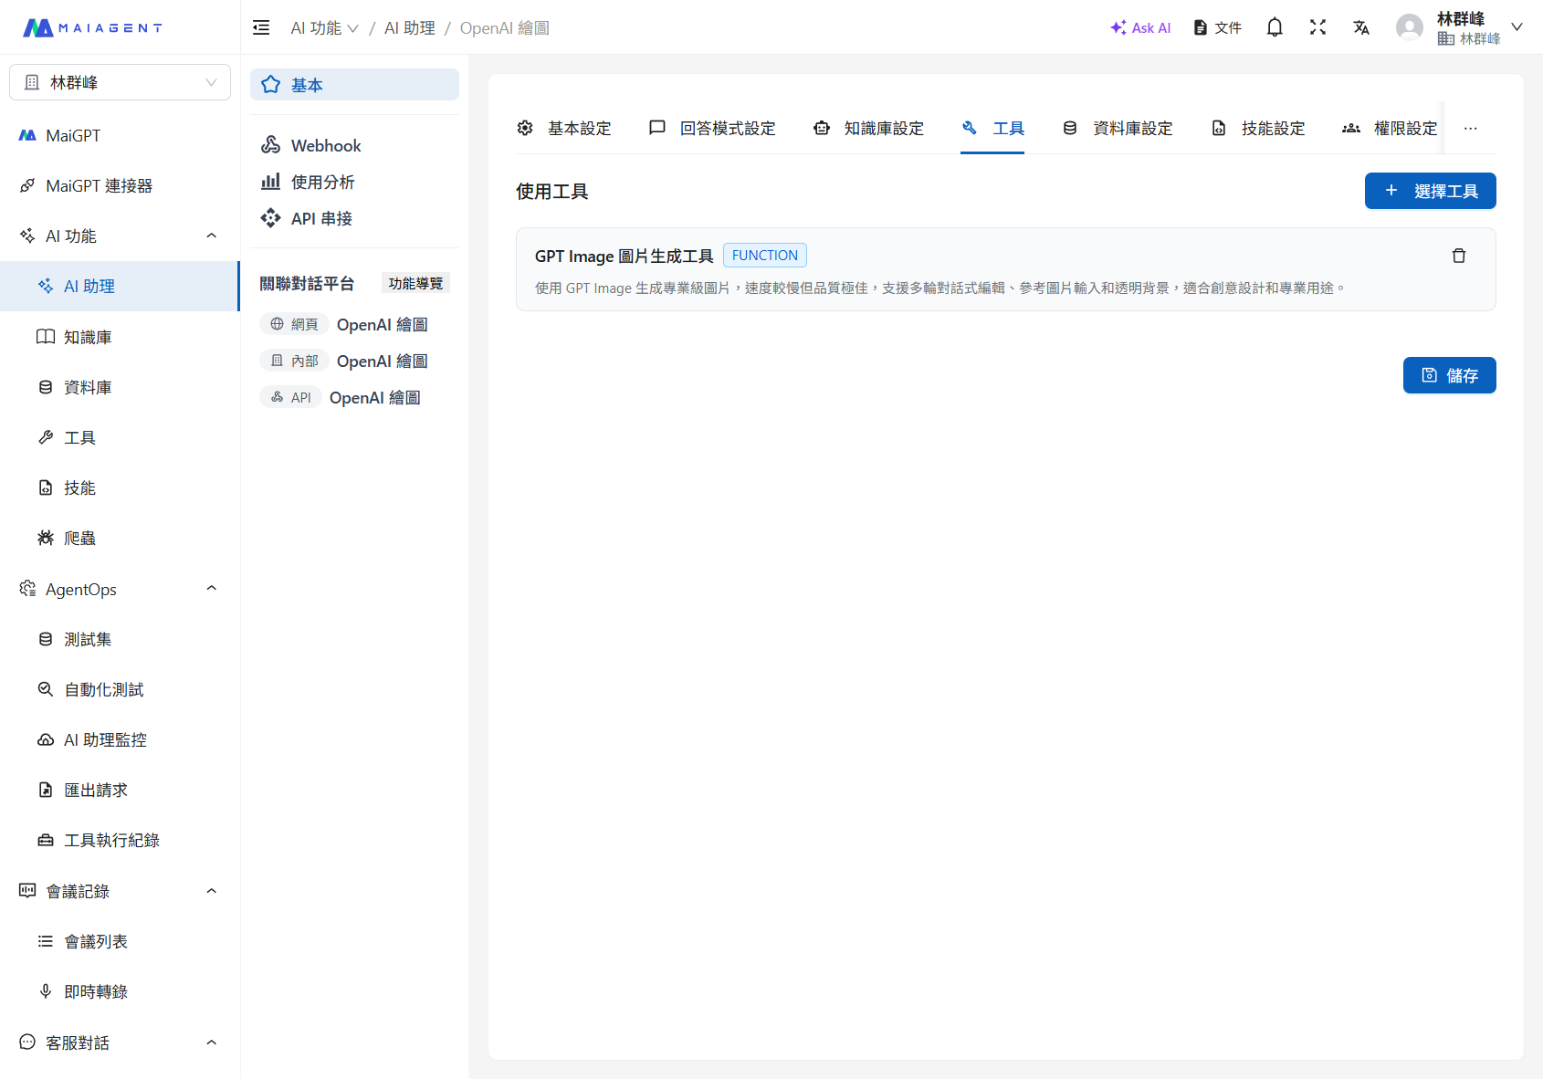The image size is (1543, 1079).
Task: Open 自動化測試 under AgentOps
Action: tap(103, 689)
